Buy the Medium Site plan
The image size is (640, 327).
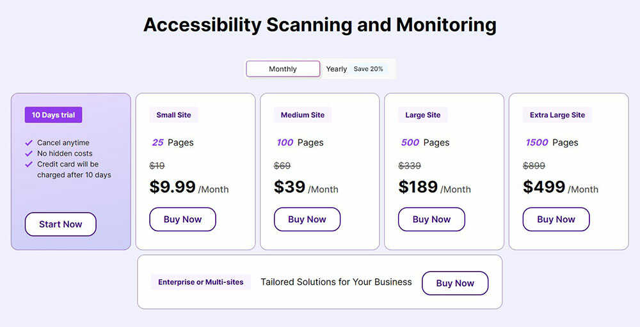tap(307, 219)
